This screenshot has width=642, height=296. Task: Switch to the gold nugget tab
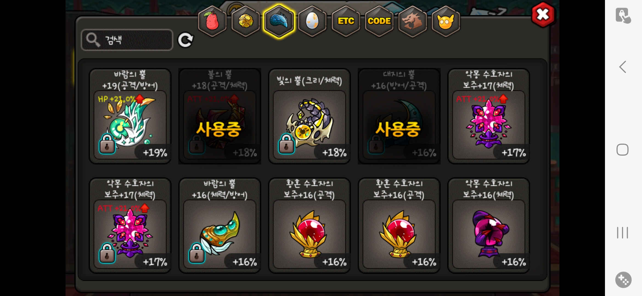[246, 21]
